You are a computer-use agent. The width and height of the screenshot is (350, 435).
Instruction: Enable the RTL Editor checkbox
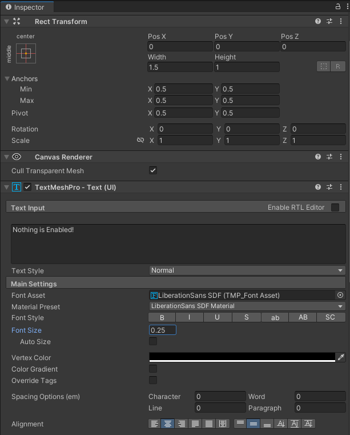pyautogui.click(x=335, y=207)
